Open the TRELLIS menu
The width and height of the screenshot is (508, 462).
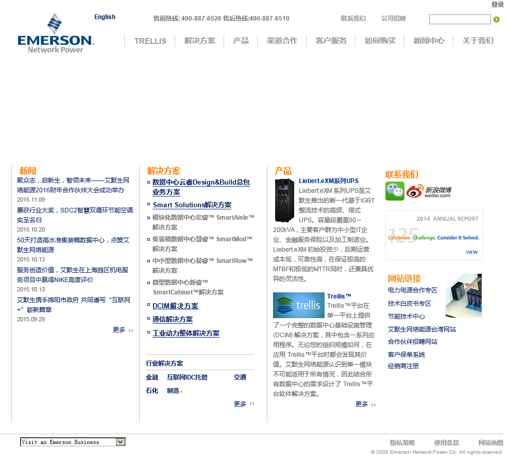click(150, 41)
